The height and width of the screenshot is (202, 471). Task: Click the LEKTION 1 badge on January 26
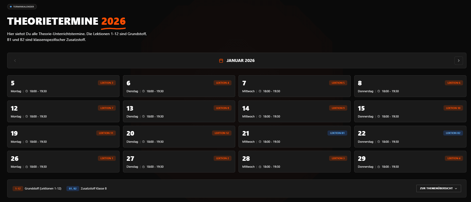point(107,158)
